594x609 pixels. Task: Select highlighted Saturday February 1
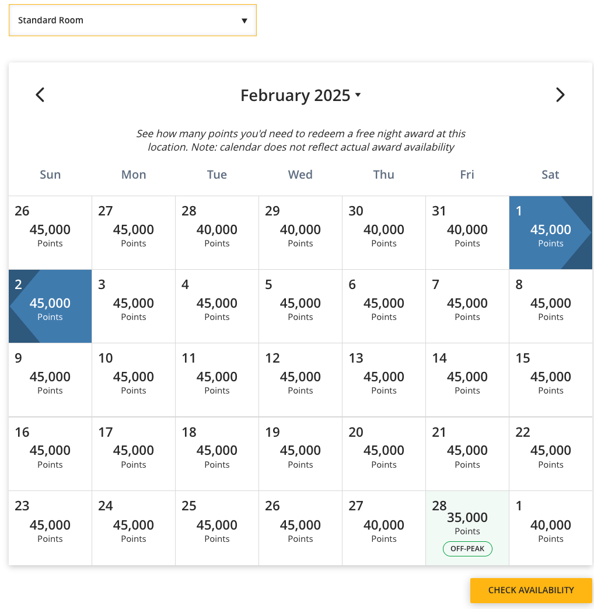550,232
